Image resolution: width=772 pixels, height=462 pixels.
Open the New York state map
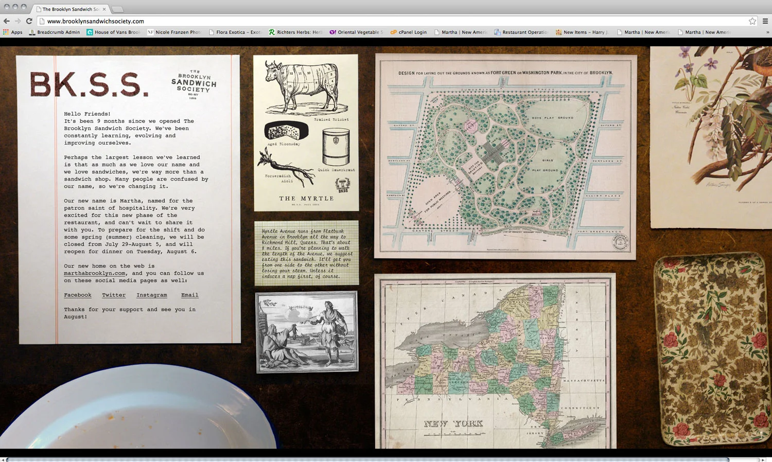[x=495, y=361]
